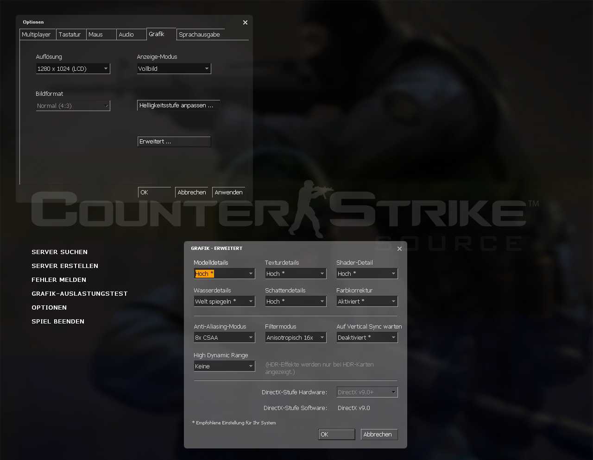Open the Sprachausgabe tab

pos(201,35)
